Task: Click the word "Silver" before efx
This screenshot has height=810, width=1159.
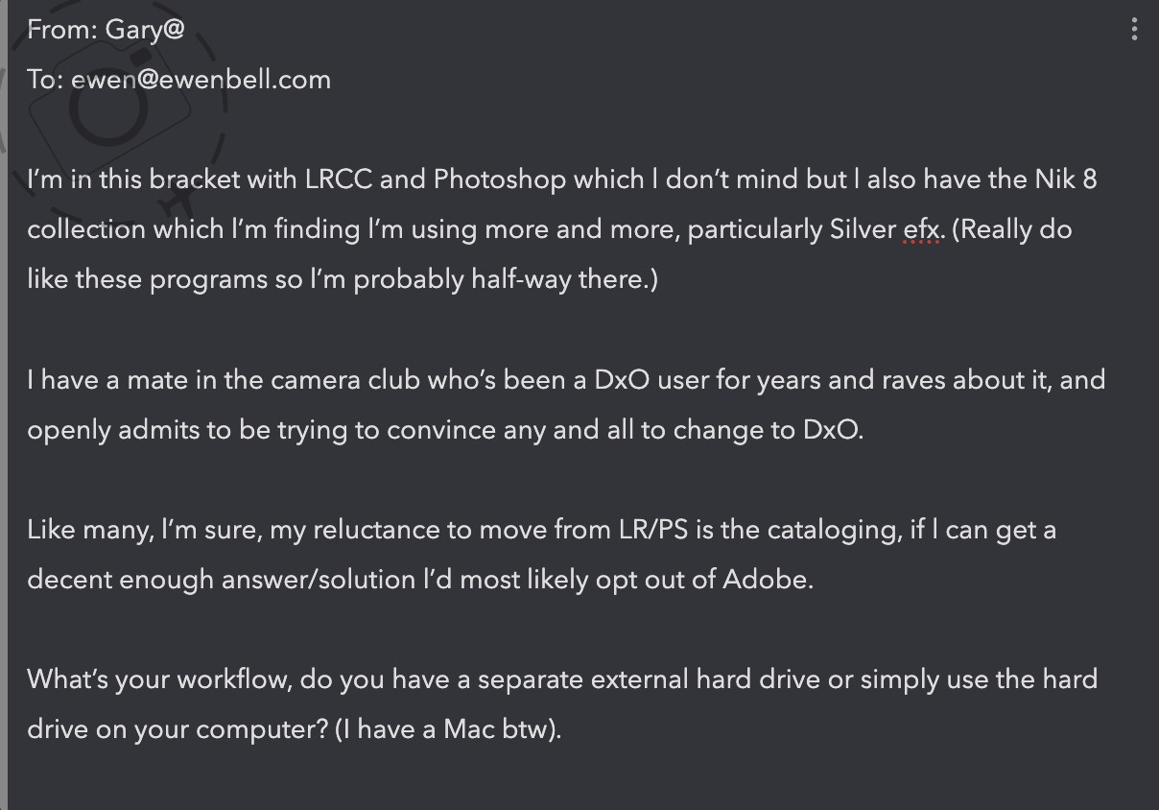Action: coord(863,230)
